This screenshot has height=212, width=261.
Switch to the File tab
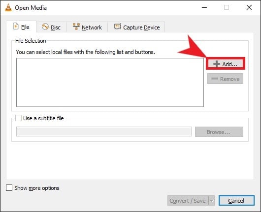tap(21, 26)
